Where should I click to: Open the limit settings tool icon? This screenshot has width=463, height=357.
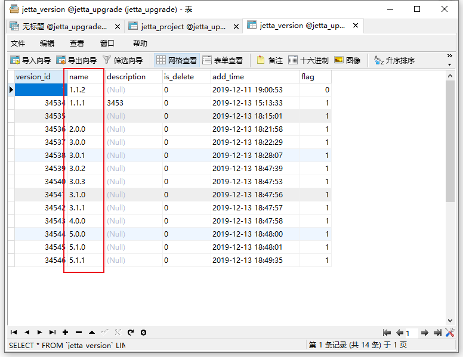(450, 333)
